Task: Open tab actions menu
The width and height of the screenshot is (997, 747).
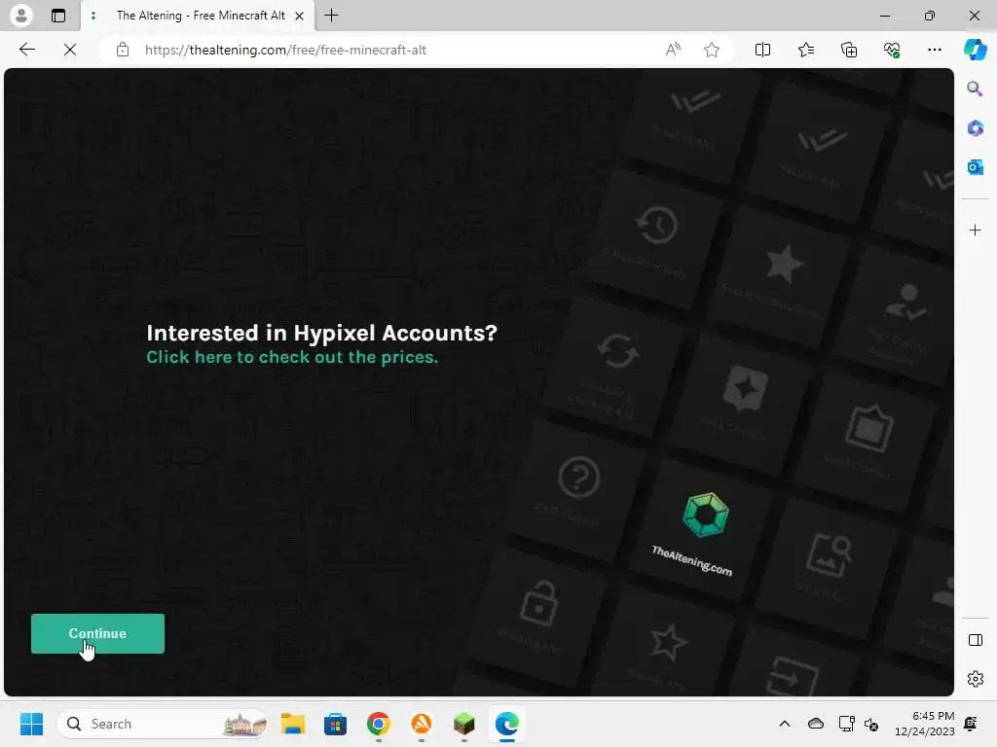Action: [57, 16]
